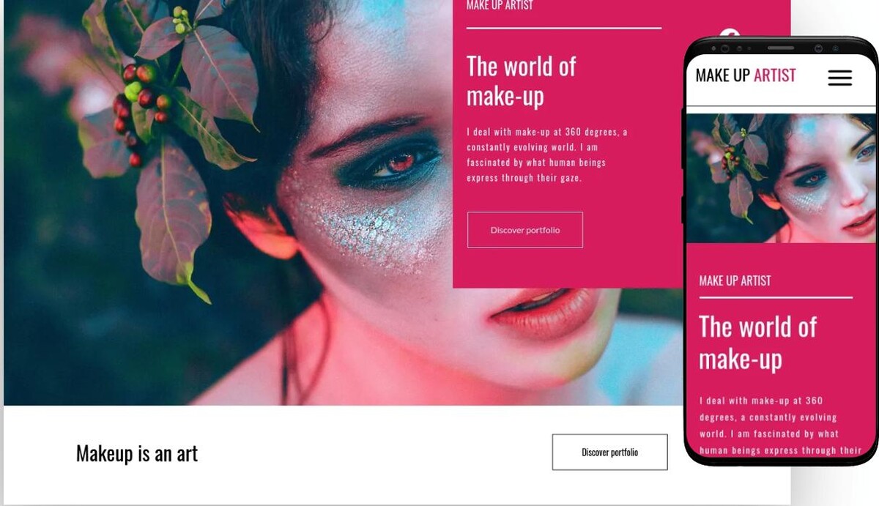Tap the hero photo on phone screen
The image size is (879, 506).
[781, 178]
